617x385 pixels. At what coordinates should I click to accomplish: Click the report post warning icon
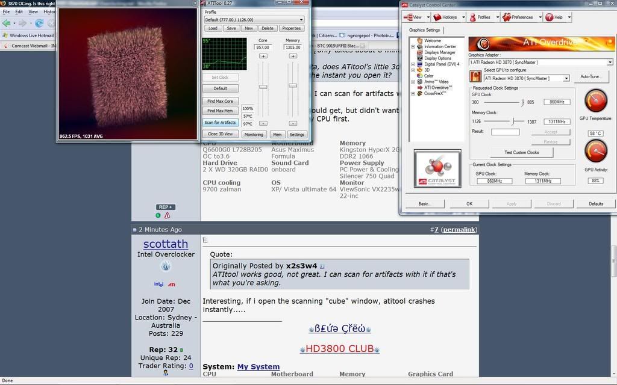168,215
